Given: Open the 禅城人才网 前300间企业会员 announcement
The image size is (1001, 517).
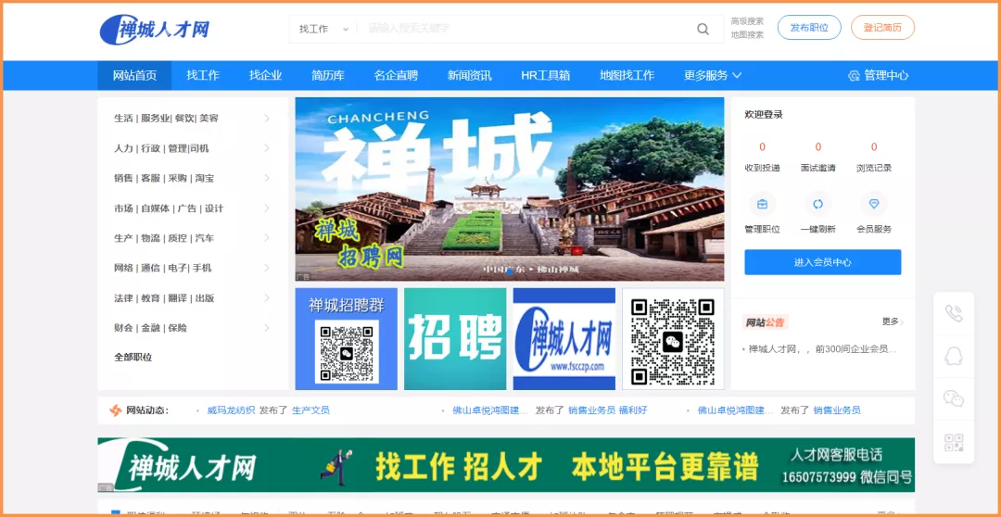Looking at the screenshot, I should (x=822, y=349).
